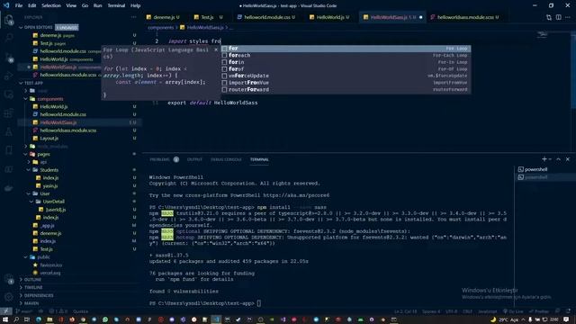576x324 pixels.
Task: Open the Source Control view
Action: (9, 57)
